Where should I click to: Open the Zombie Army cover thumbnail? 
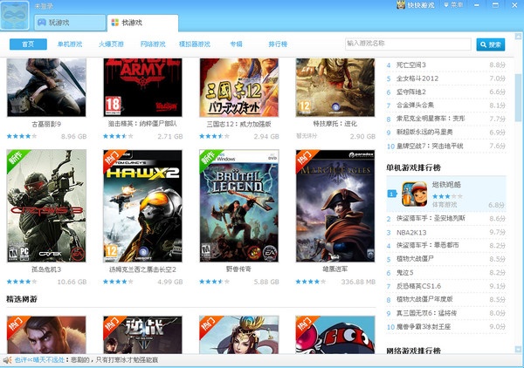click(x=142, y=87)
